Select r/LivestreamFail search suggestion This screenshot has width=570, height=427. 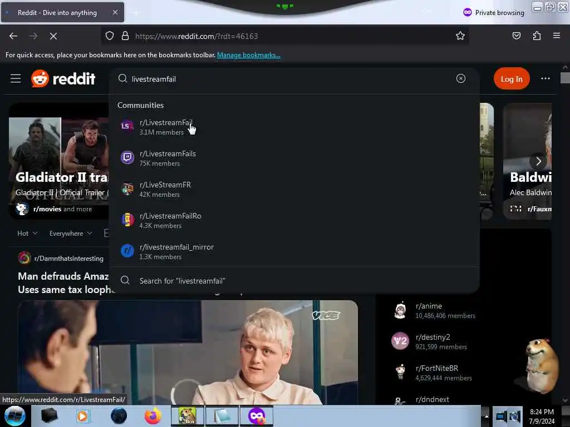[294, 127]
